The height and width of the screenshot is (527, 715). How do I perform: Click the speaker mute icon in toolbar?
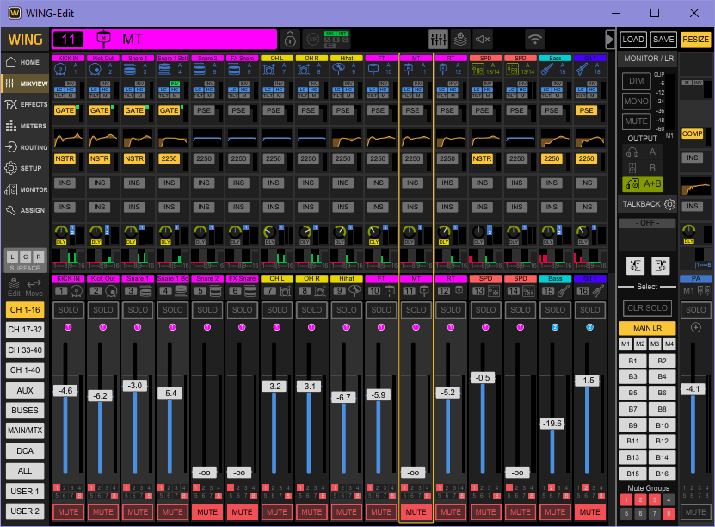coord(483,39)
